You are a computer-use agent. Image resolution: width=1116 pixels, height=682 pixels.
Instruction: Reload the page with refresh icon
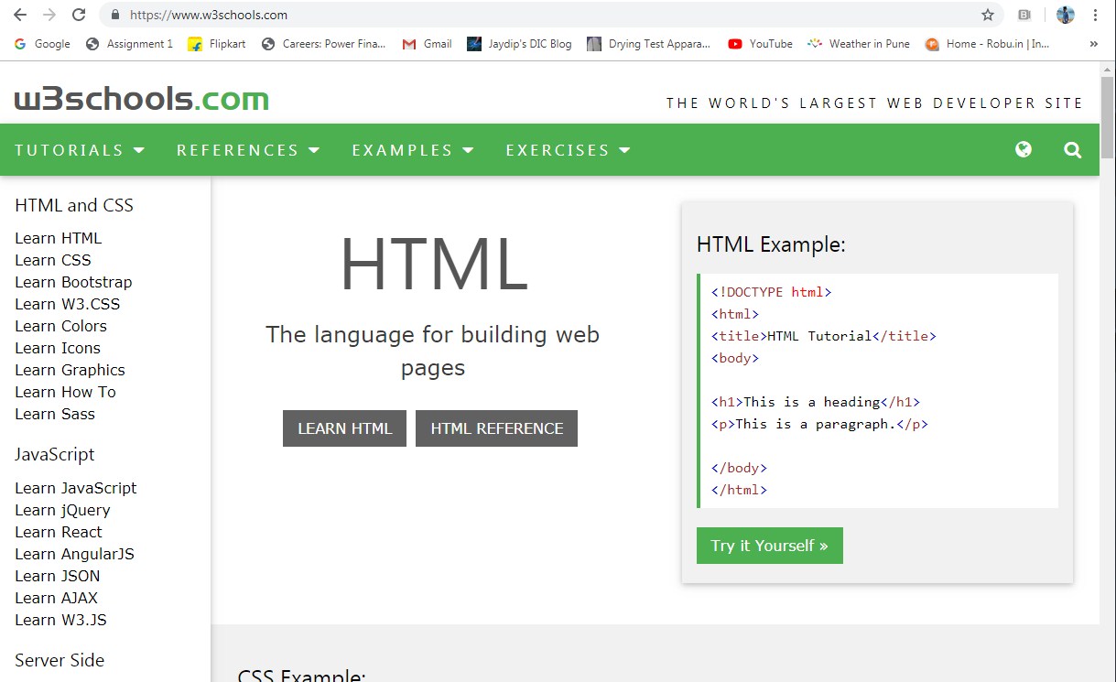[79, 15]
